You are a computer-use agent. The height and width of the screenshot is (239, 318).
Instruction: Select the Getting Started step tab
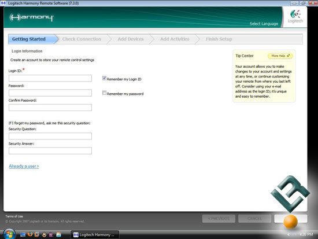(x=29, y=39)
